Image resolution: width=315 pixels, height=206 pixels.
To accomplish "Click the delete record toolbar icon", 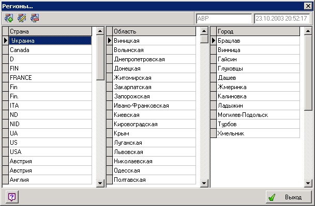I will coord(34,18).
